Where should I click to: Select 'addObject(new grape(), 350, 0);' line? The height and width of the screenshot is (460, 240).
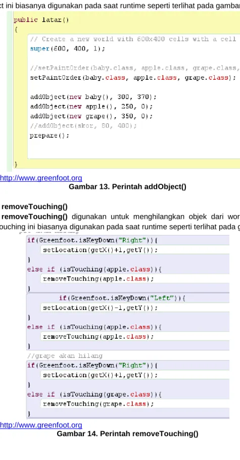click(91, 116)
